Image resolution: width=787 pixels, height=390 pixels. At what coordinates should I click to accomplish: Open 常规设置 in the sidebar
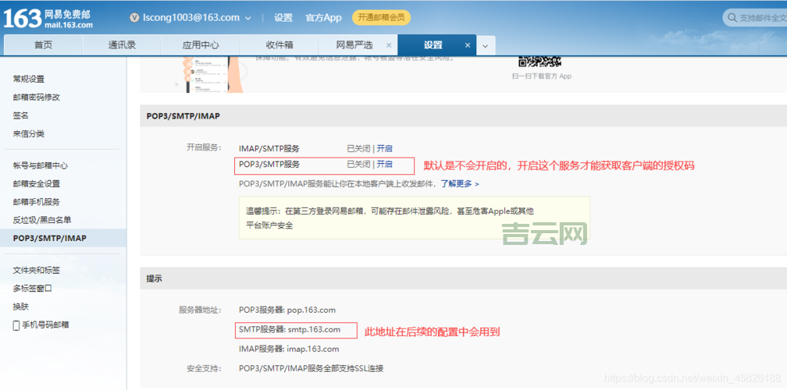point(29,79)
